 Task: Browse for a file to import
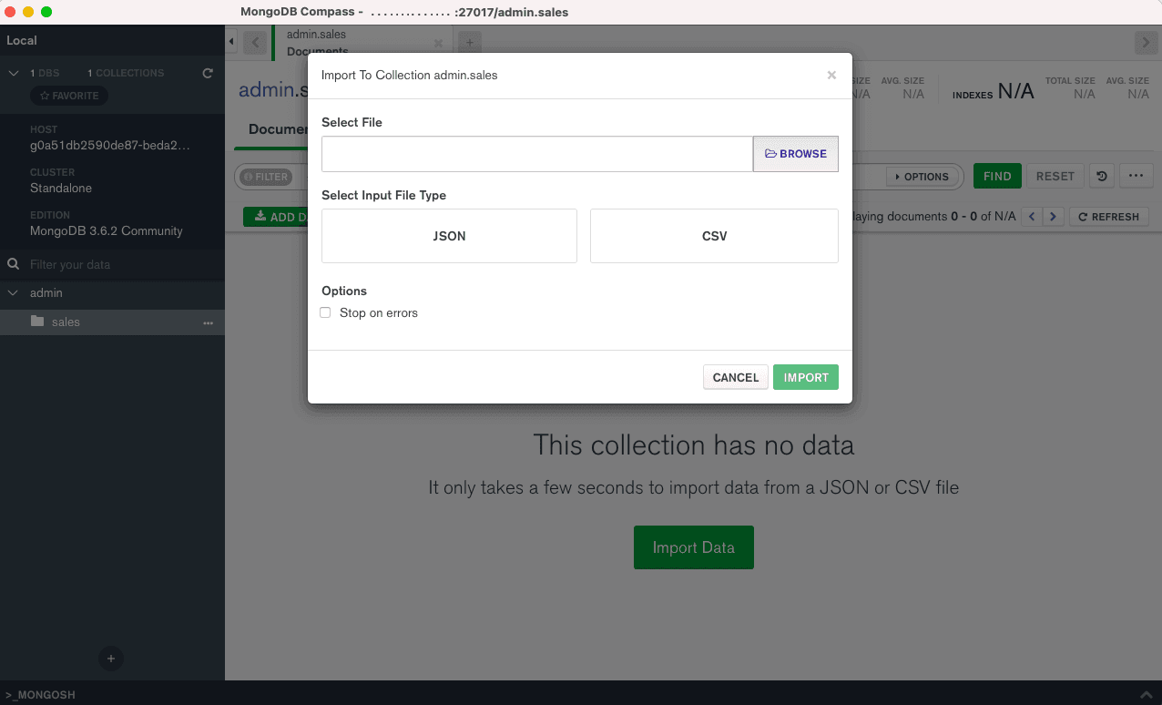(x=795, y=154)
